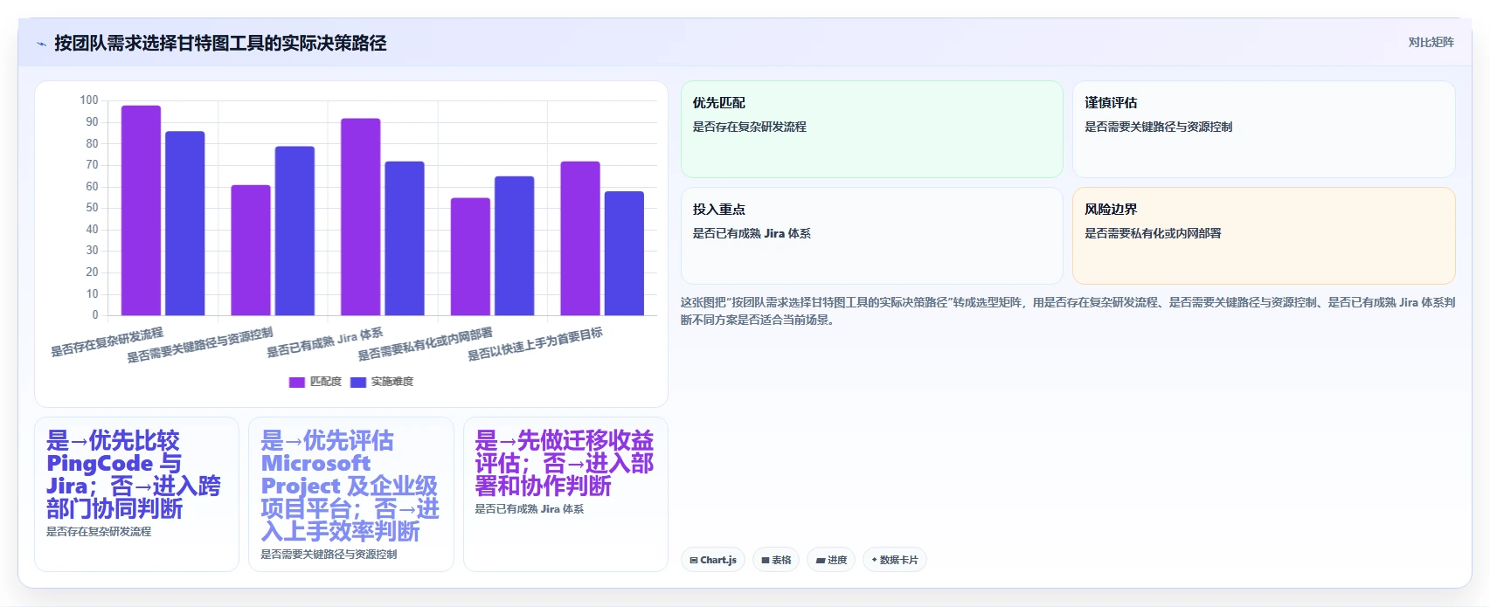Click the description paragraph starting 这张图把
The height and width of the screenshot is (607, 1490).
(1068, 311)
